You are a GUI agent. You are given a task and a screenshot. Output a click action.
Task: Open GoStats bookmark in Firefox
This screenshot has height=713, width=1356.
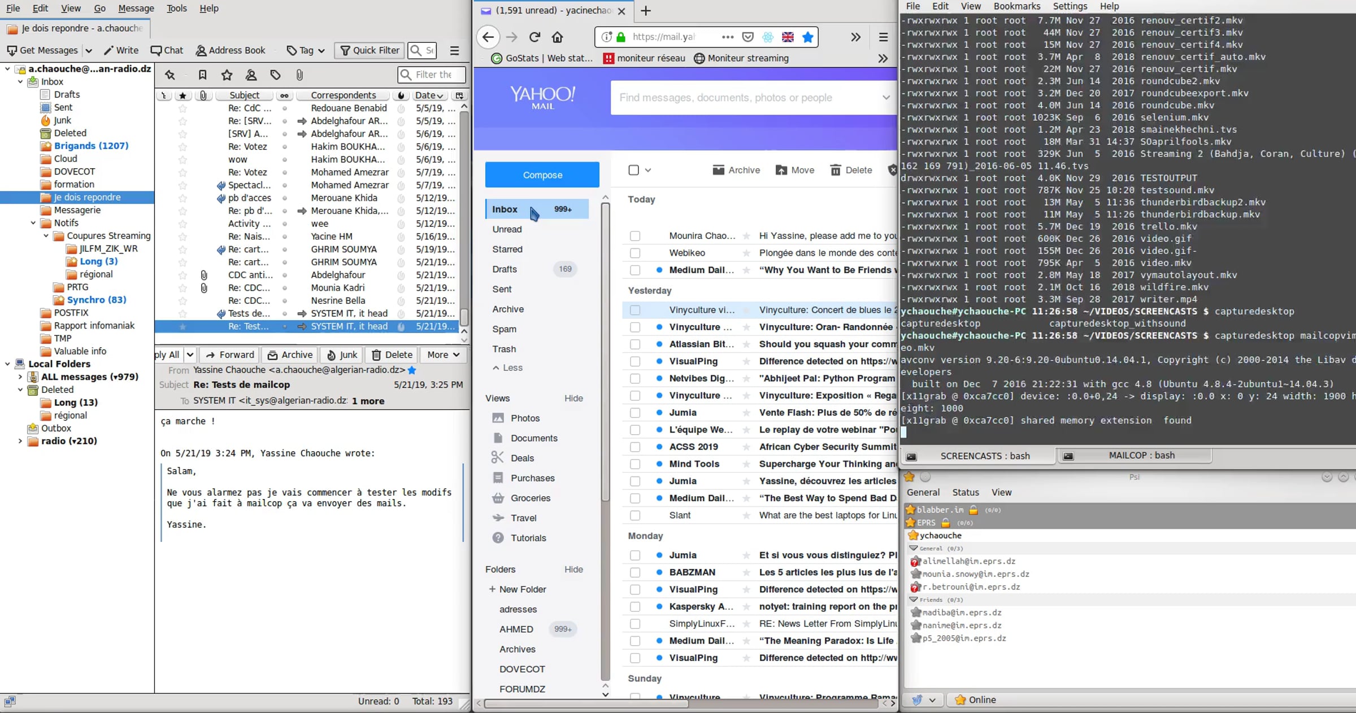click(x=542, y=58)
